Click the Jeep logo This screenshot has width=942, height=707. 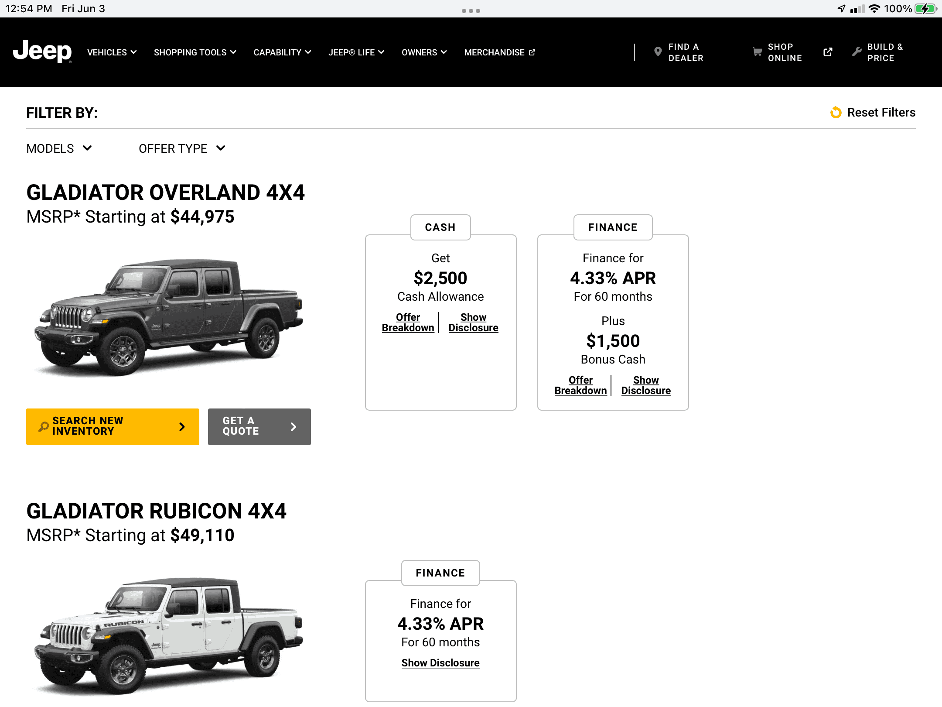point(42,51)
